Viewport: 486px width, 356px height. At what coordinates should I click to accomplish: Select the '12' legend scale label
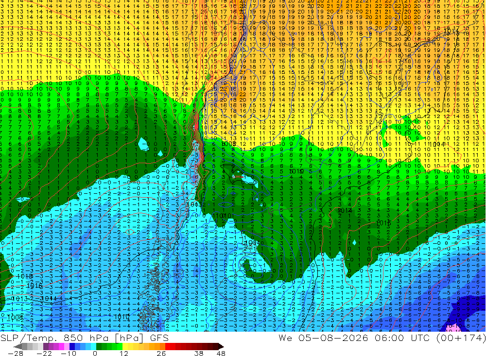(123, 353)
